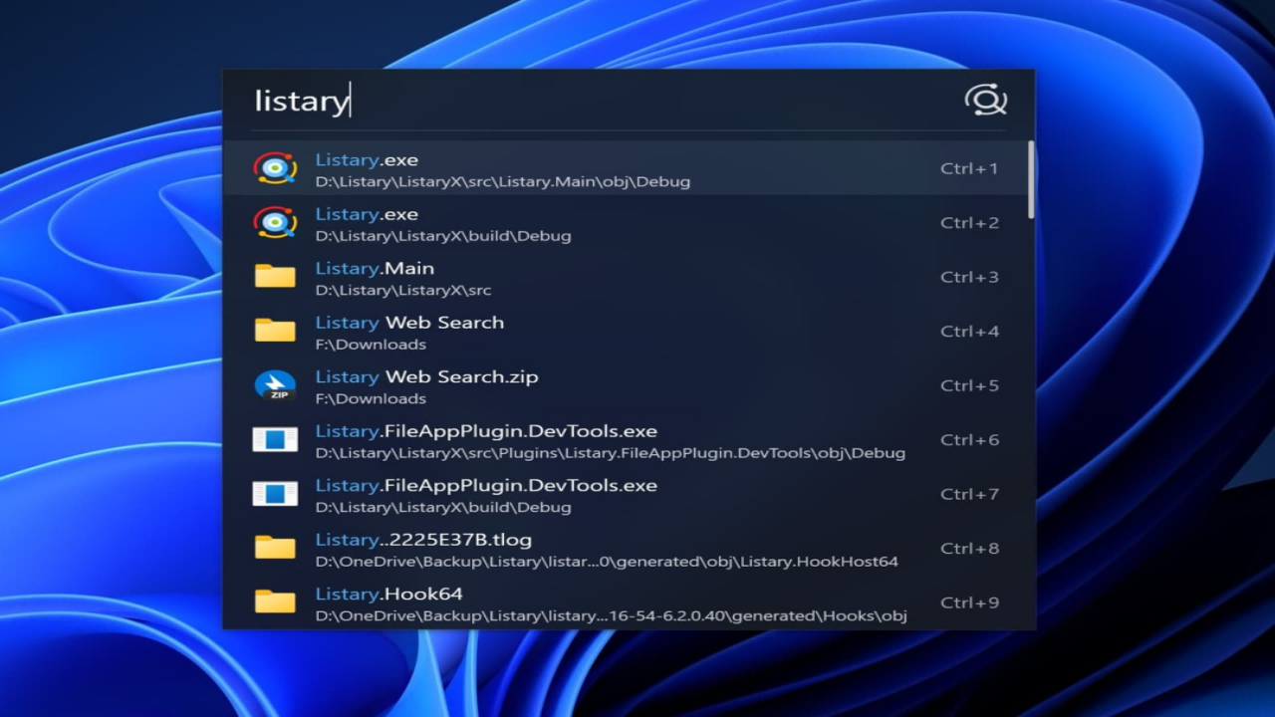Screen dimensions: 1275x717
Task: Click the Listary Web Search folder icon
Action: click(x=275, y=331)
